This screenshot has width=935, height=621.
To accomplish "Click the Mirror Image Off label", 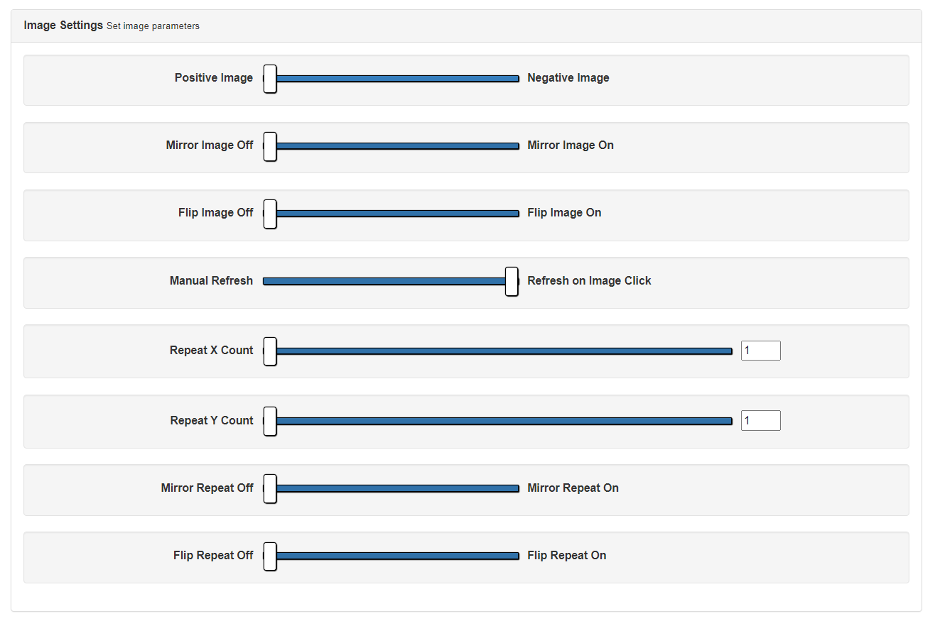I will pyautogui.click(x=209, y=145).
